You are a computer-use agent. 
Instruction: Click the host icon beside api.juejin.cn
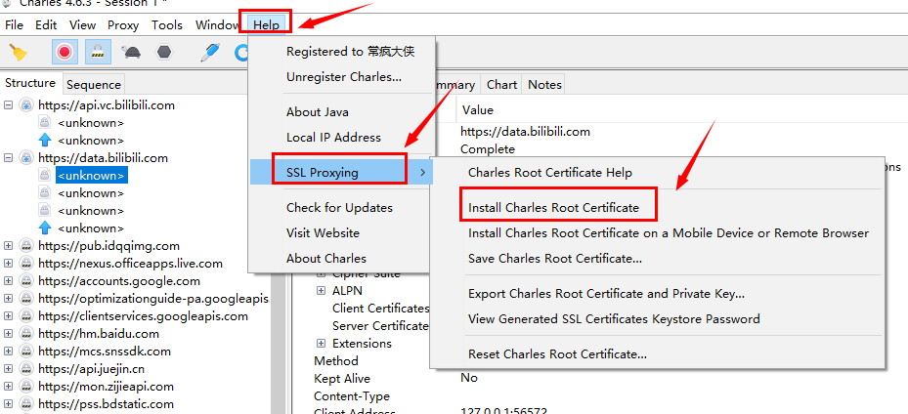coord(26,369)
